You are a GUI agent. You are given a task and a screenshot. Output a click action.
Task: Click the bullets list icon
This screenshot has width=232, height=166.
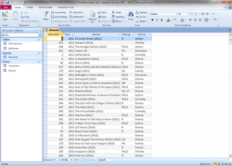tap(191, 14)
